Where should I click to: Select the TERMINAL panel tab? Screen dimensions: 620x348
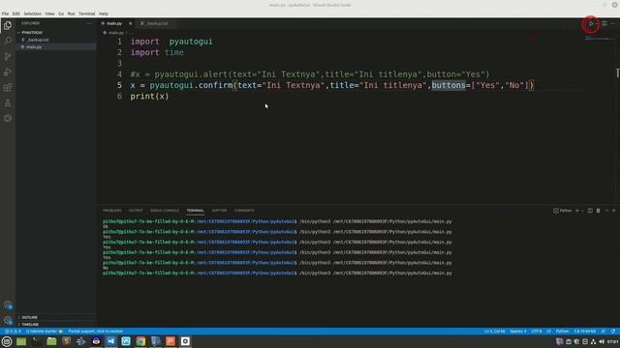point(196,211)
